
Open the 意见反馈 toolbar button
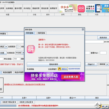click(45, 8)
